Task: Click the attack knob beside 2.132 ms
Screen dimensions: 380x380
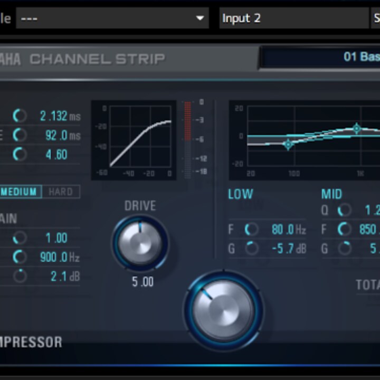Action: click(x=20, y=116)
